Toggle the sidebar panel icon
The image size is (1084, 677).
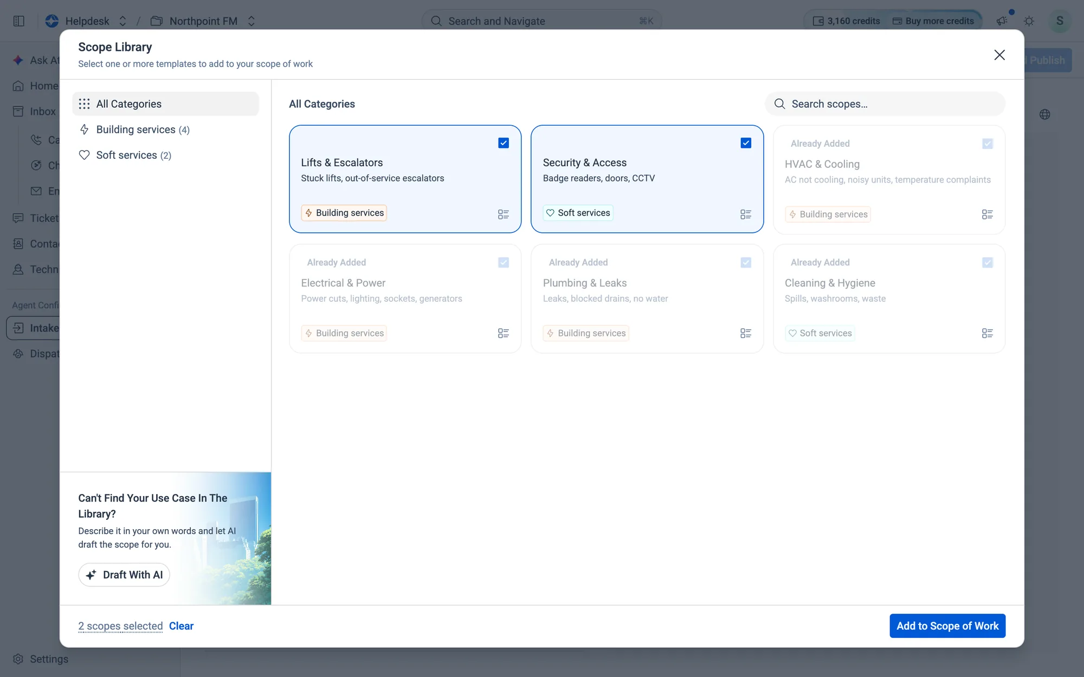(19, 21)
